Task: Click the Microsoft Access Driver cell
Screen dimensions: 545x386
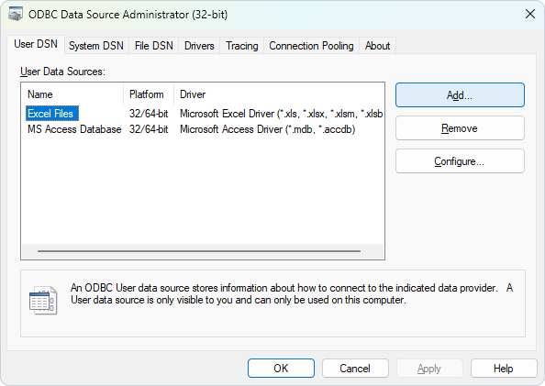Action: pyautogui.click(x=267, y=129)
